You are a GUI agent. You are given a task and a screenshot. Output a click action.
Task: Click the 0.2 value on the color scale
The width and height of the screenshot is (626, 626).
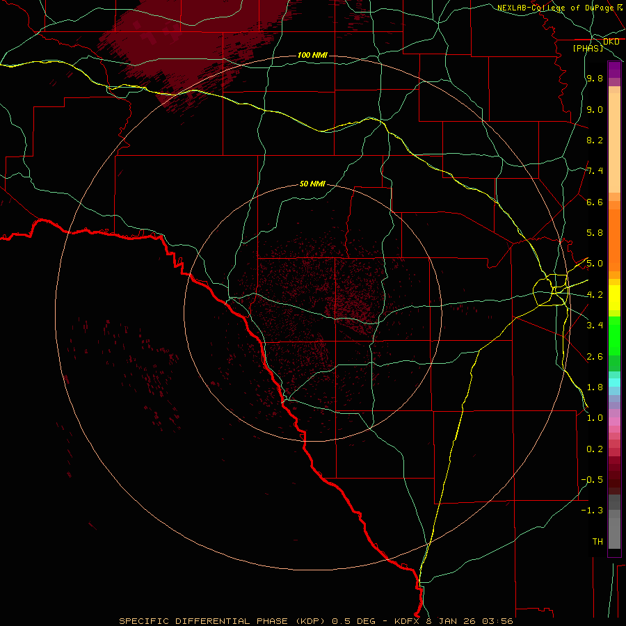pos(595,449)
